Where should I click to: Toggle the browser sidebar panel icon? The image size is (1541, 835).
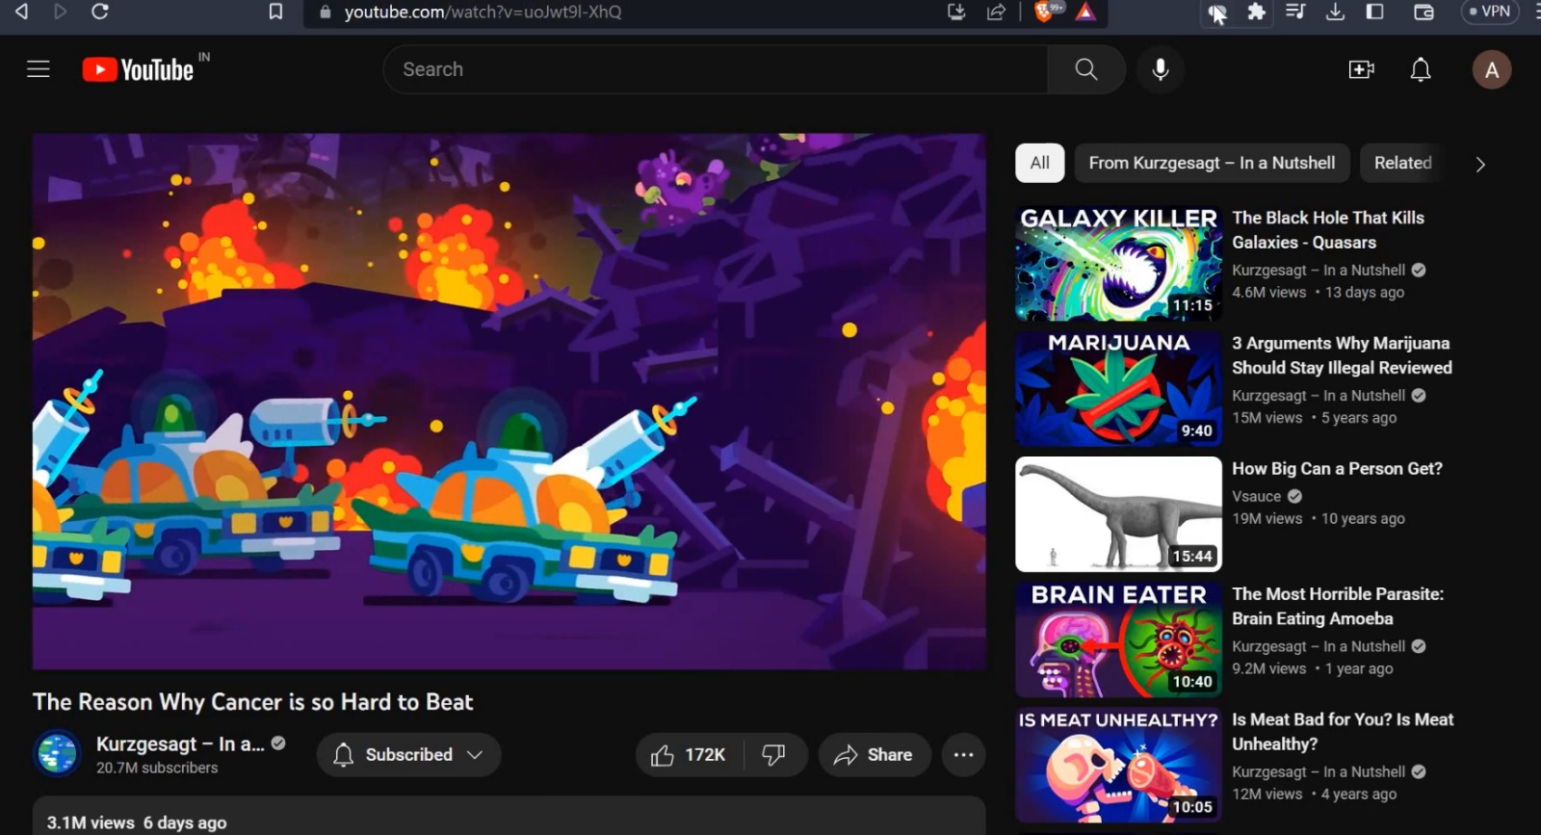(1375, 12)
